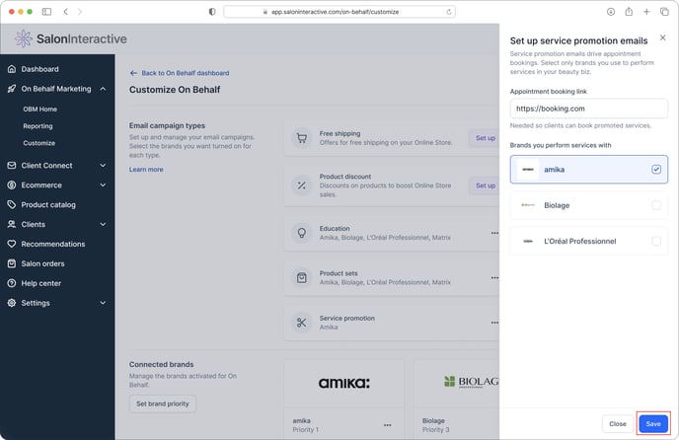Click the browser share icon

click(629, 12)
